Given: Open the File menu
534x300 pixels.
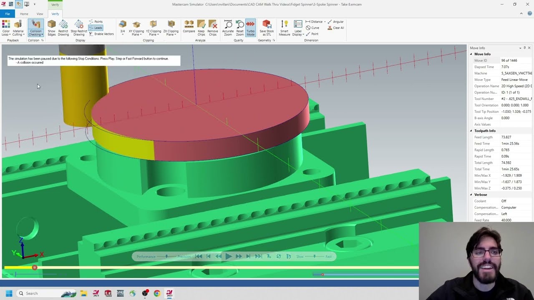Looking at the screenshot, I should pyautogui.click(x=8, y=14).
